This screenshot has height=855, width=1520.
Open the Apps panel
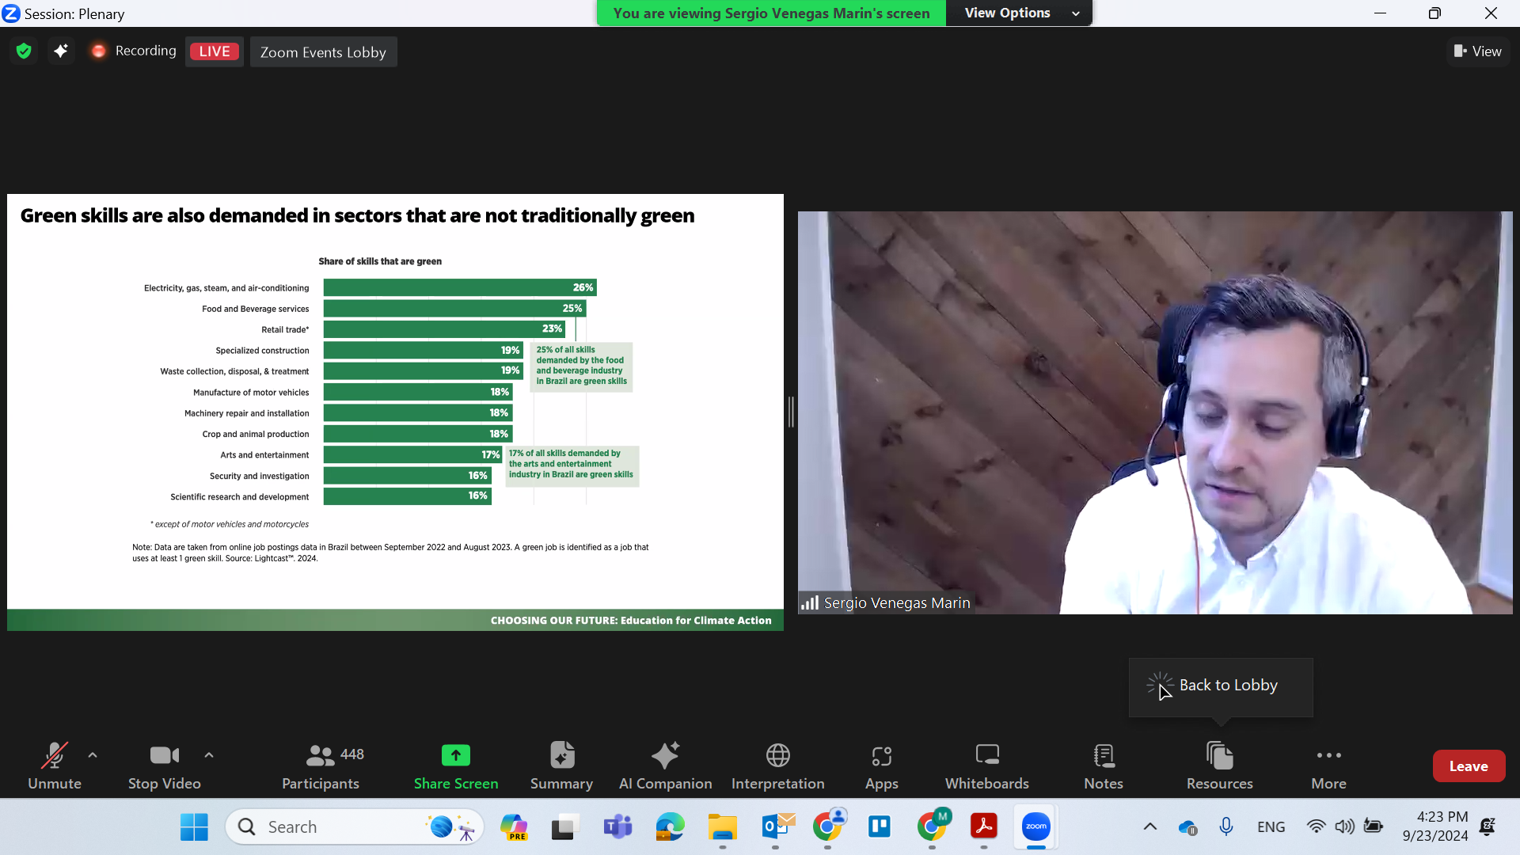click(881, 766)
